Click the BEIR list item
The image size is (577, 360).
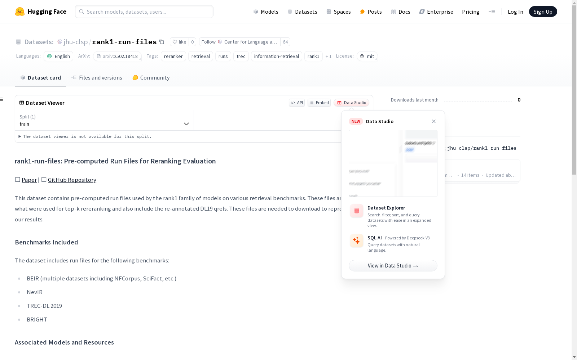tap(102, 278)
